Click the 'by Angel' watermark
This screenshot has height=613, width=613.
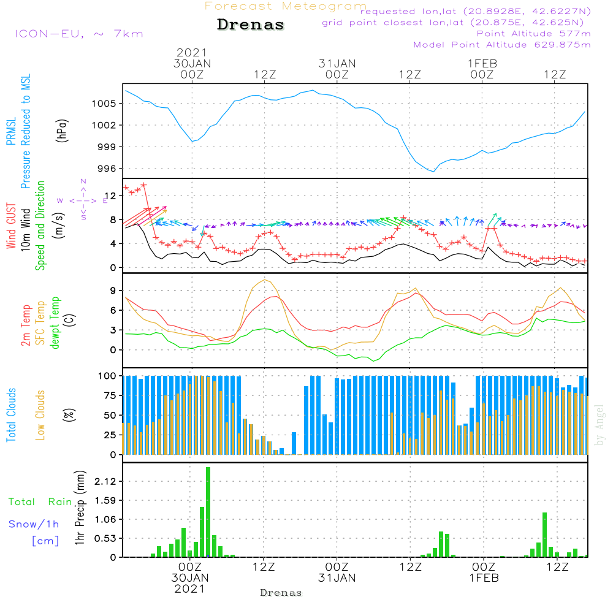(599, 425)
